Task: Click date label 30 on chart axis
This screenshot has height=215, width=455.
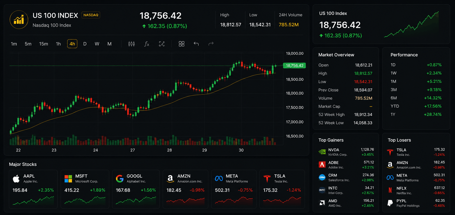Action: coord(241,150)
